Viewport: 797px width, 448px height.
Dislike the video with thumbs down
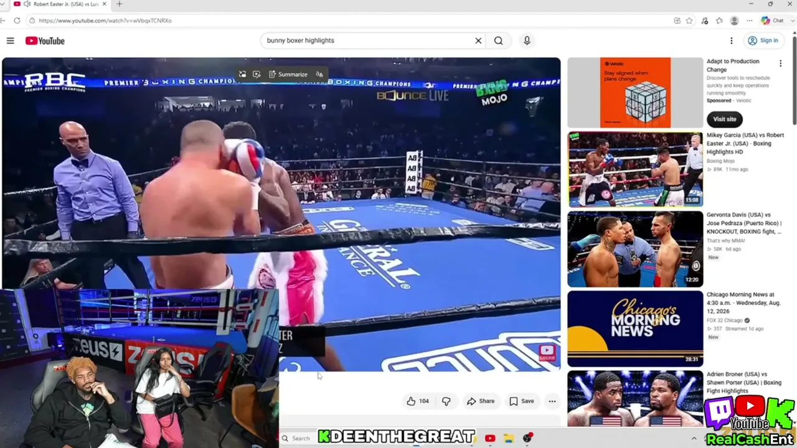pos(446,401)
